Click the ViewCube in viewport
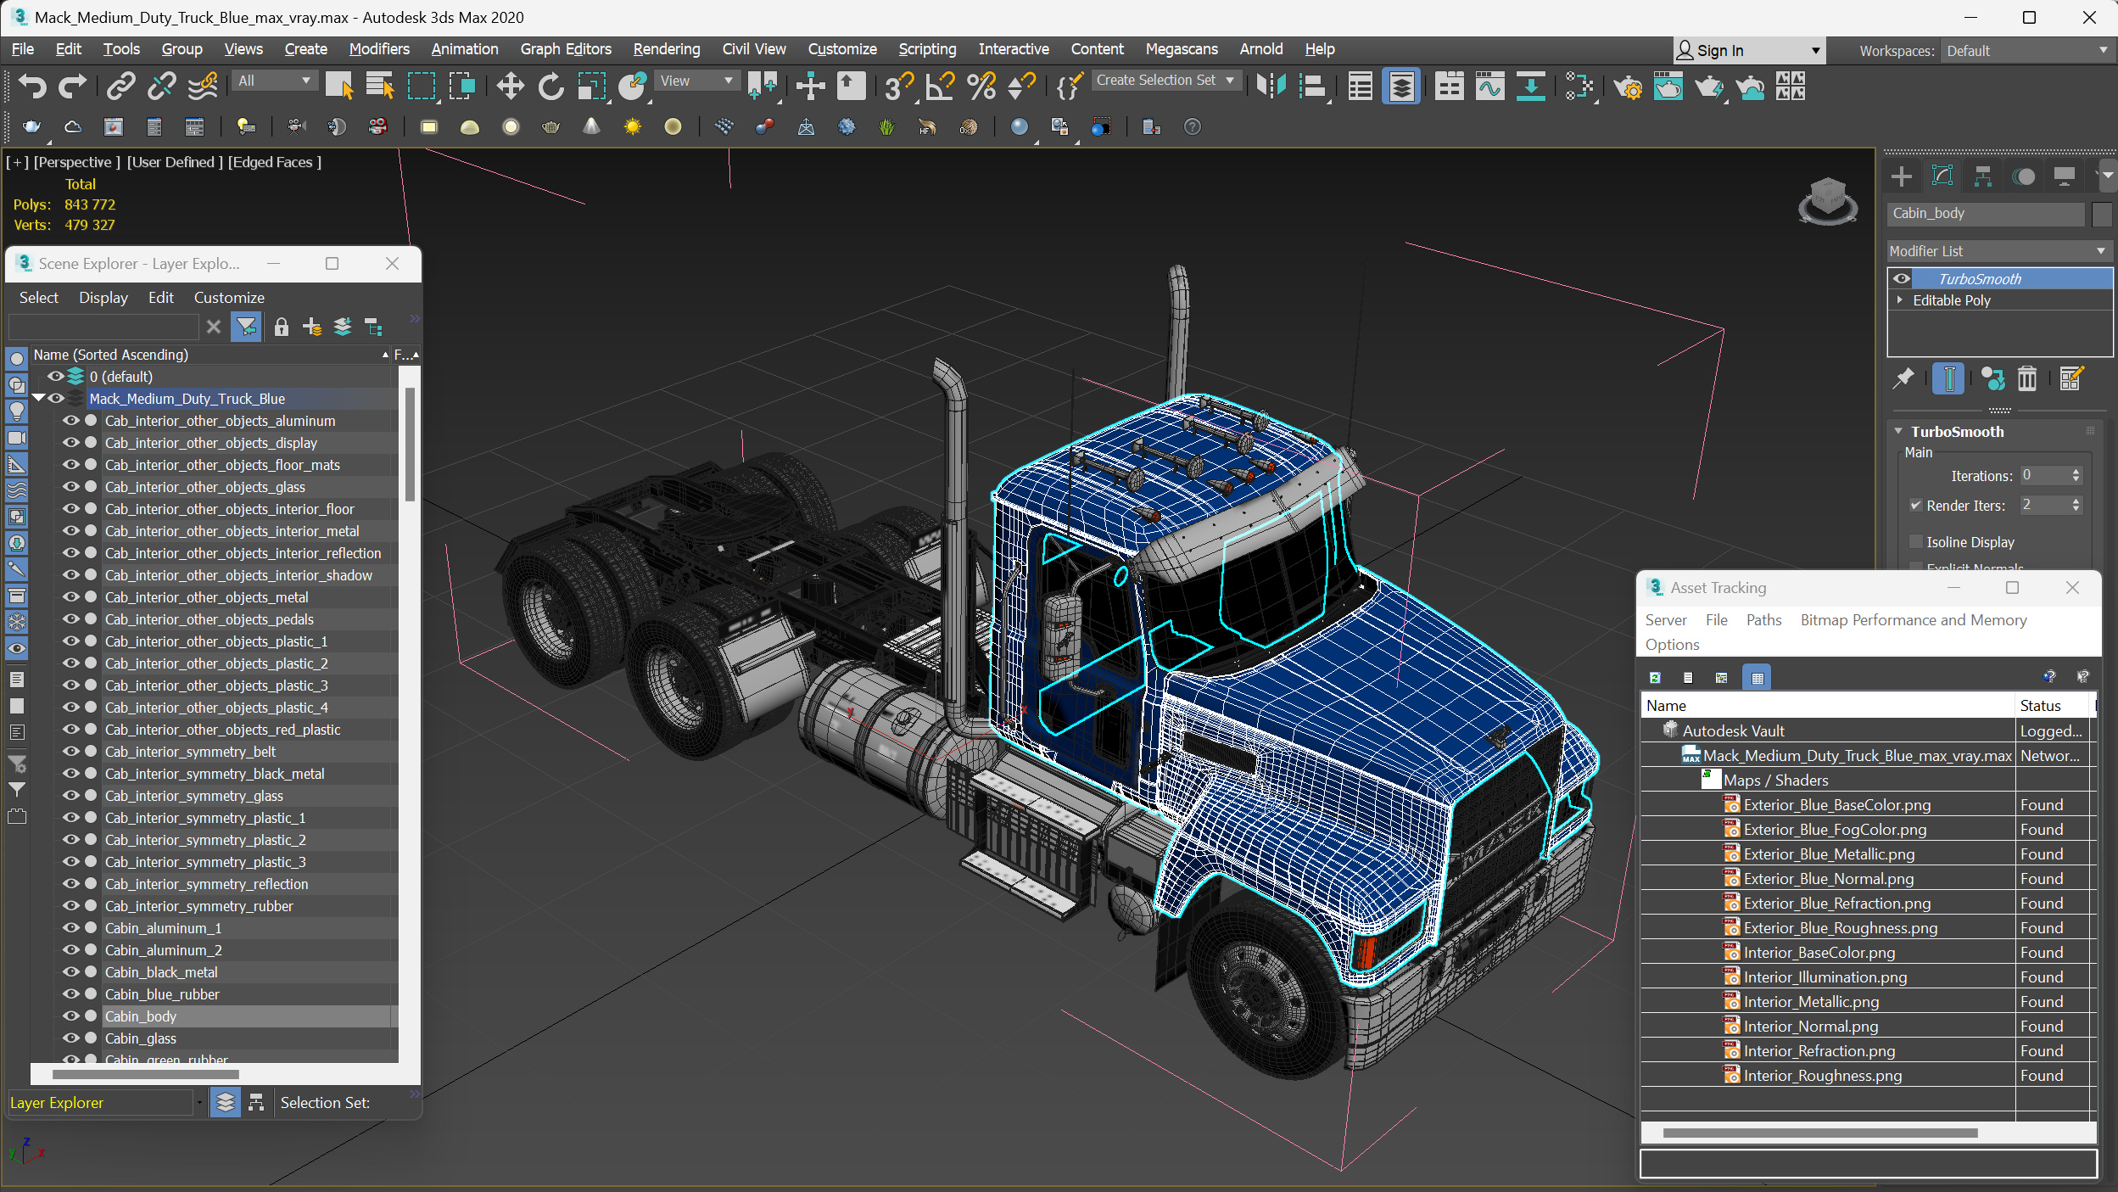Screen dimensions: 2118x1192 pyautogui.click(x=1827, y=200)
